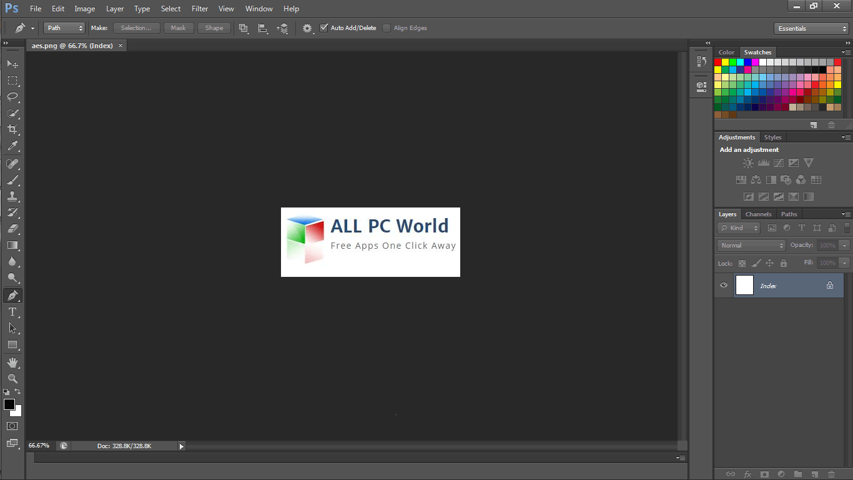Open the blending mode dropdown showing Normal
The image size is (853, 480).
pyautogui.click(x=751, y=245)
